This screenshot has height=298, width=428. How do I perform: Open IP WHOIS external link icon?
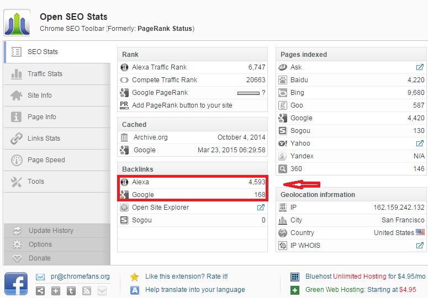click(420, 246)
